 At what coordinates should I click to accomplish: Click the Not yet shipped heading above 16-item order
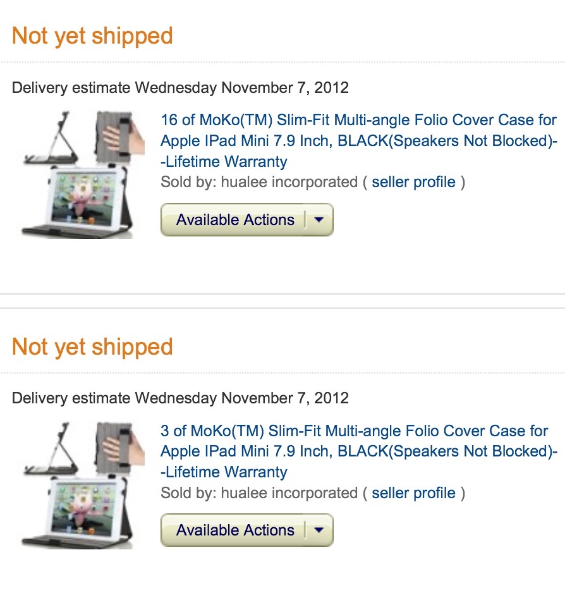92,36
